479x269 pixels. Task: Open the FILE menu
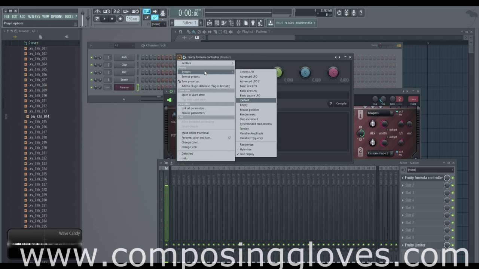[7, 17]
